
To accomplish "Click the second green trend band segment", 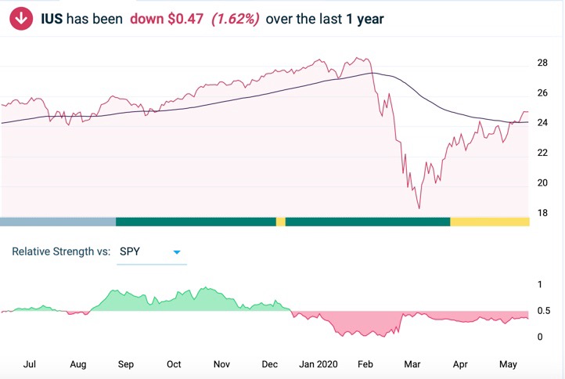I will click(368, 222).
